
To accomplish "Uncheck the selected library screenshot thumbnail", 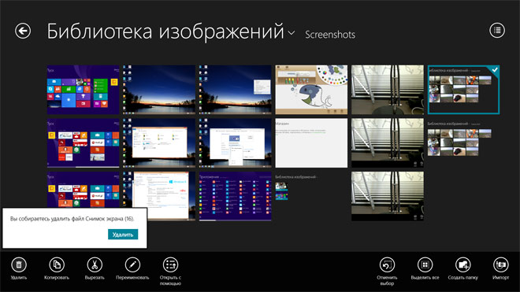I will (463, 90).
